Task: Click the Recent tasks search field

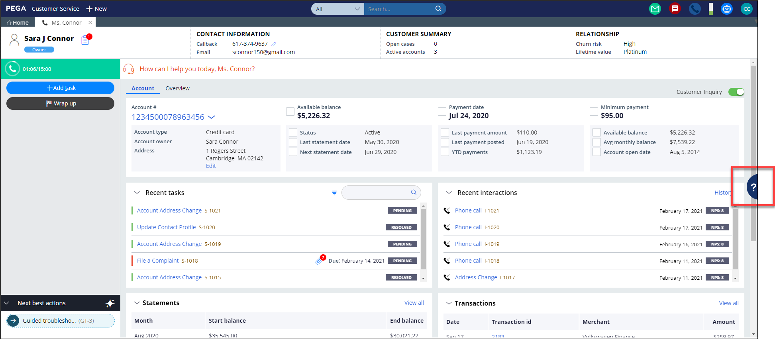Action: [x=377, y=193]
